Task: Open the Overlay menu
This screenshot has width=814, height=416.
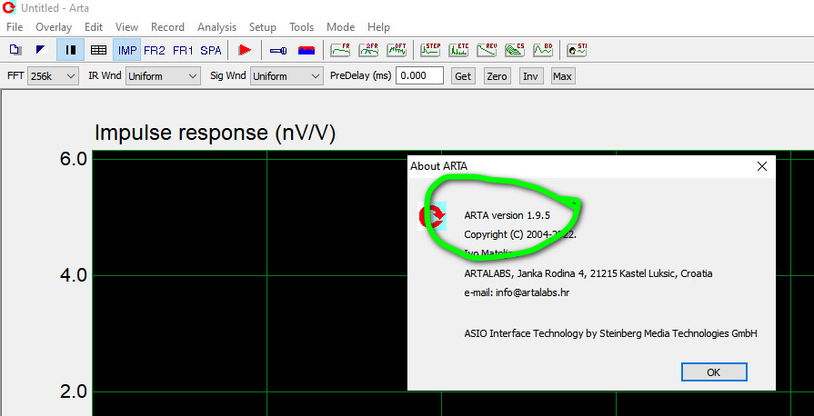Action: coord(54,27)
